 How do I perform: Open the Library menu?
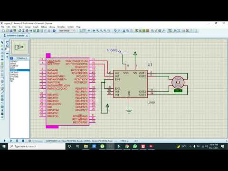coord(52,27)
